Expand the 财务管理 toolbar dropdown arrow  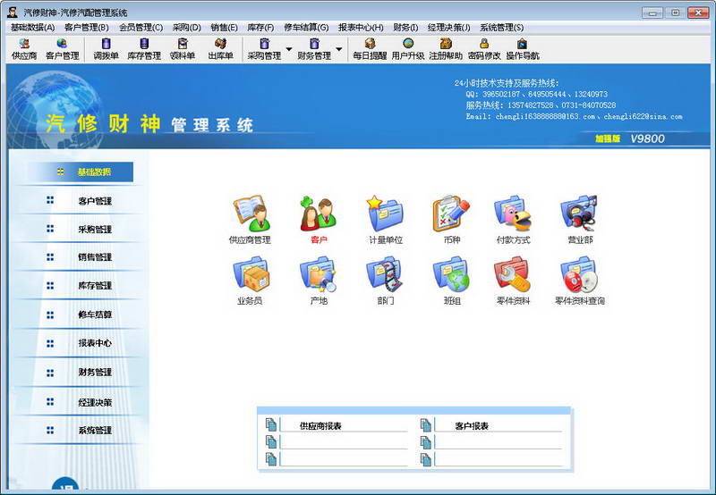point(339,49)
